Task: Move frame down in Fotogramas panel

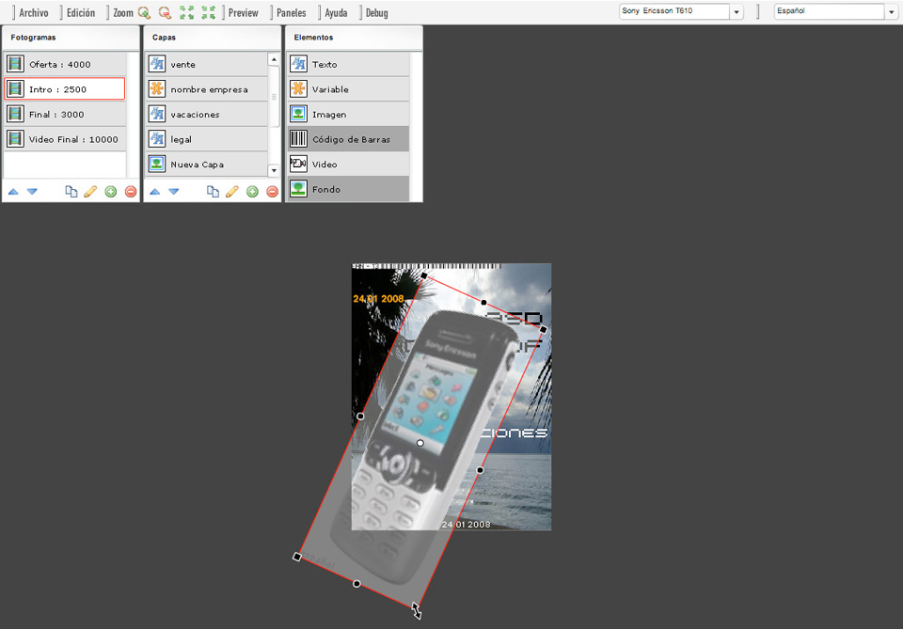Action: 32,192
